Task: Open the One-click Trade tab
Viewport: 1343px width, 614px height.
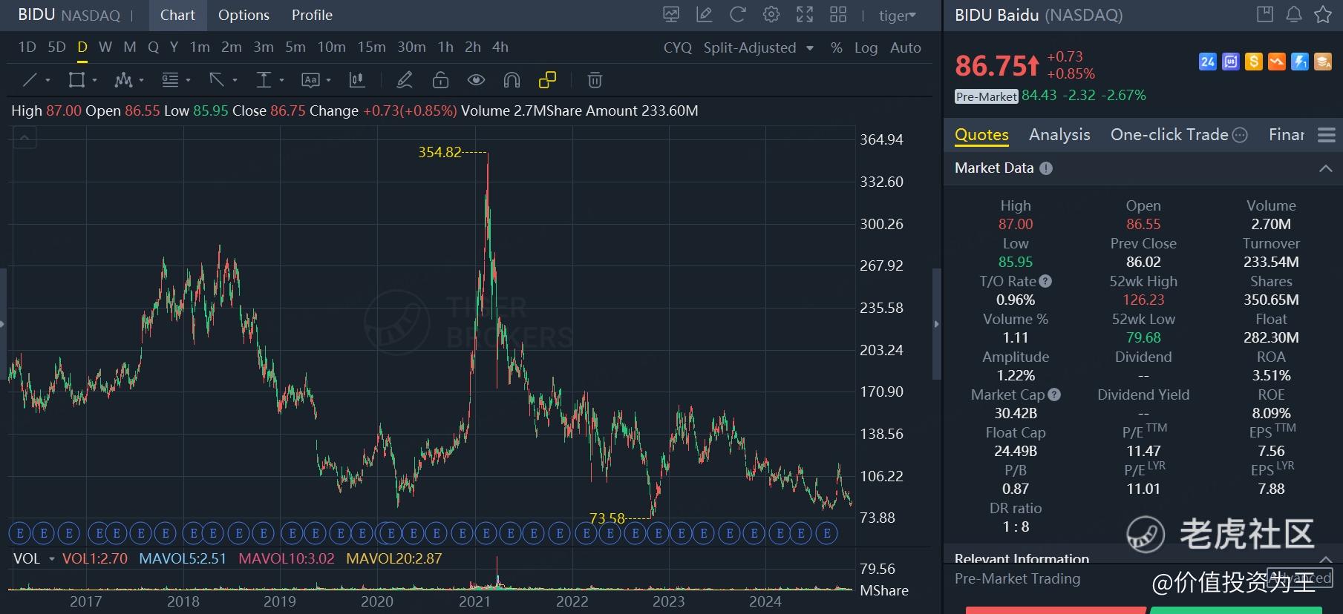Action: (x=1169, y=135)
